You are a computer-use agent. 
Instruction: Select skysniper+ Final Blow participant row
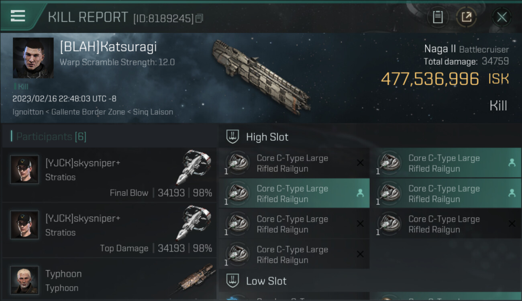point(109,175)
